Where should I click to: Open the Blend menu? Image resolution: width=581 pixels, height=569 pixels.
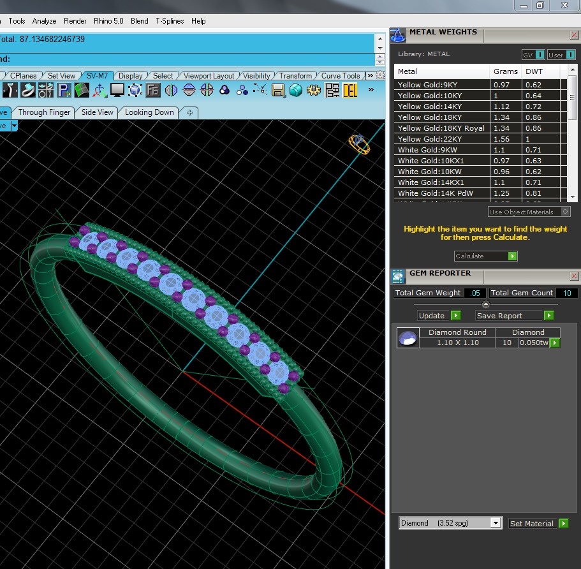[x=139, y=21]
